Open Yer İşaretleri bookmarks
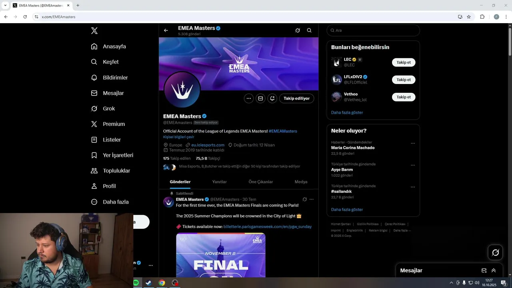The image size is (512, 288). click(112, 155)
